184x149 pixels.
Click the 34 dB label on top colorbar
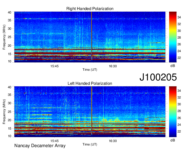[179, 17]
